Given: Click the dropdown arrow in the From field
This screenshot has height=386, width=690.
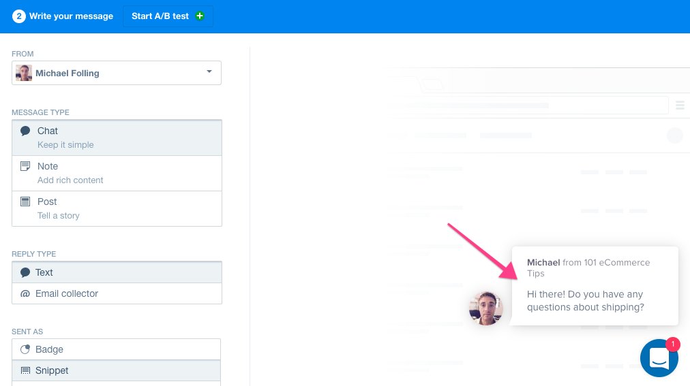Looking at the screenshot, I should coord(209,71).
